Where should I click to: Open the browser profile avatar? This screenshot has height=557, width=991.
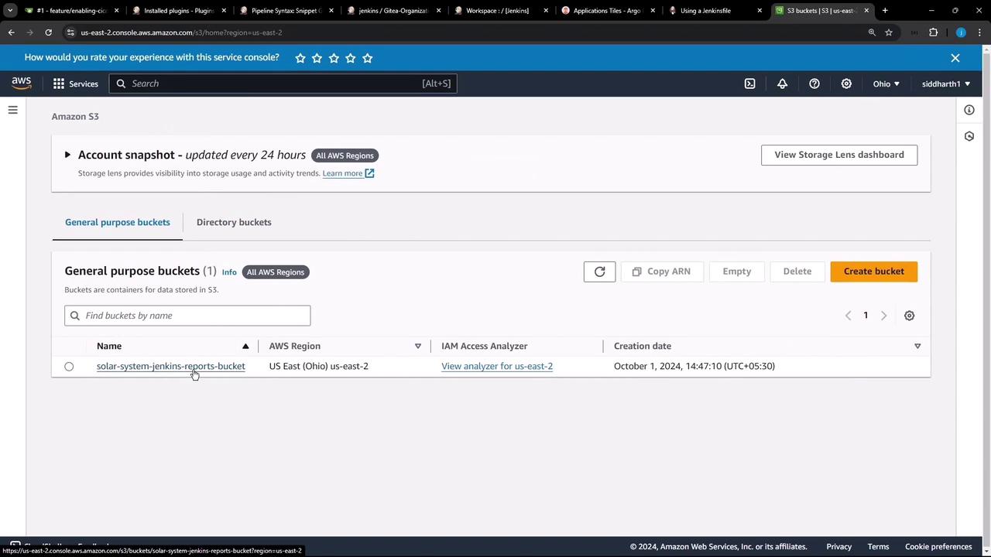pyautogui.click(x=961, y=32)
